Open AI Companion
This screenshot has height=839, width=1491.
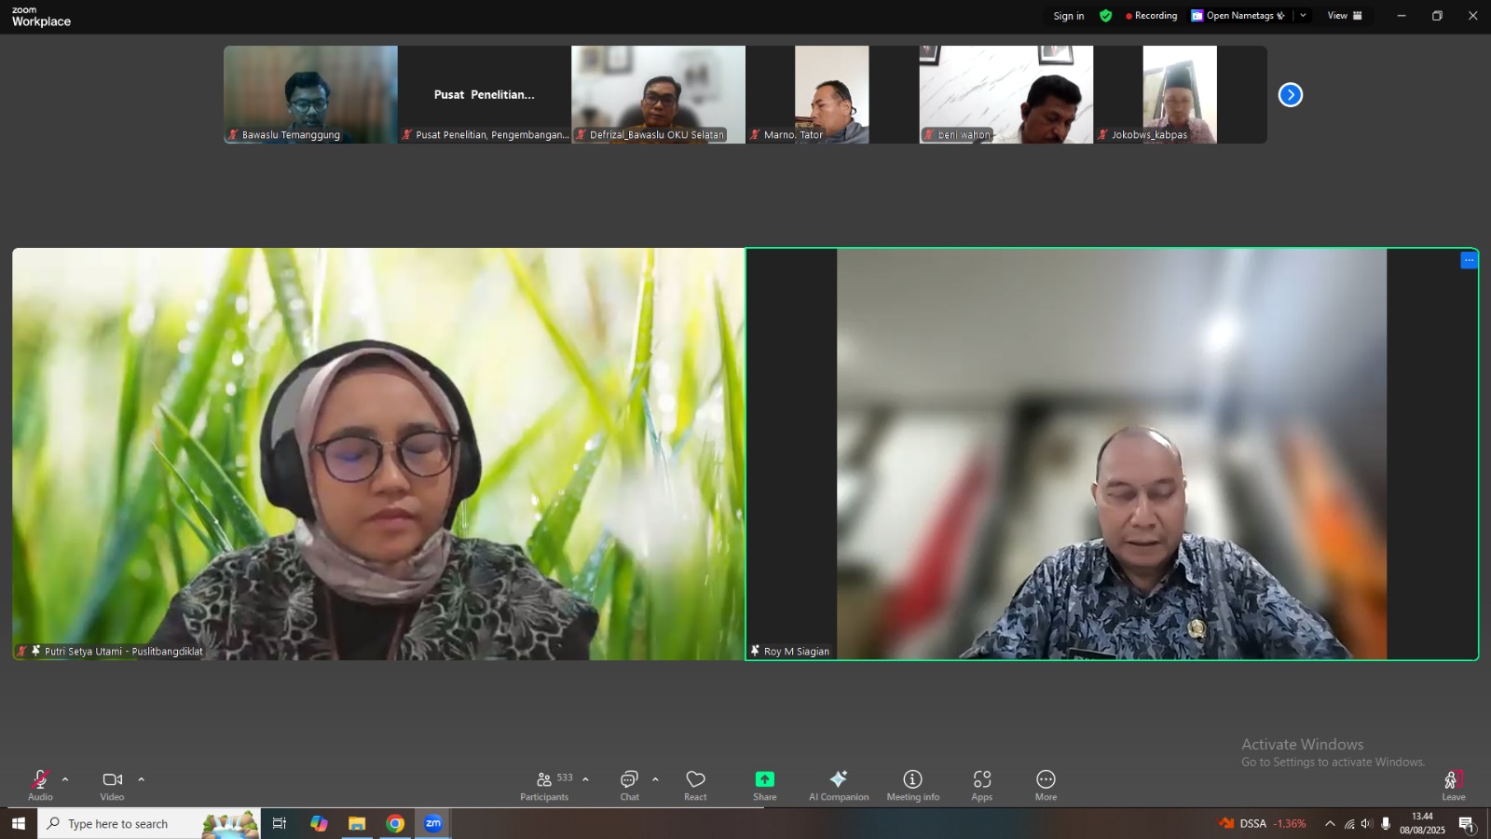coord(839,785)
